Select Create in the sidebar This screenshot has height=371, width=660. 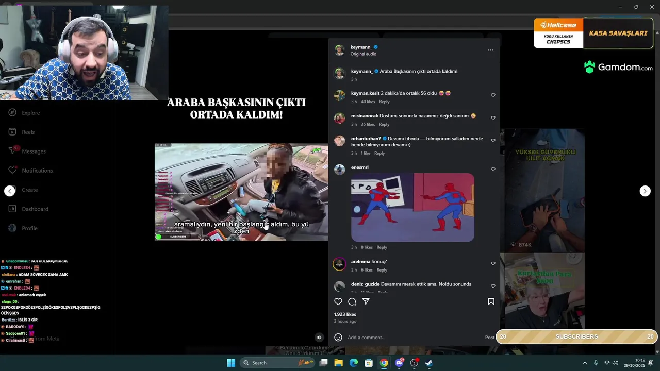[24, 190]
